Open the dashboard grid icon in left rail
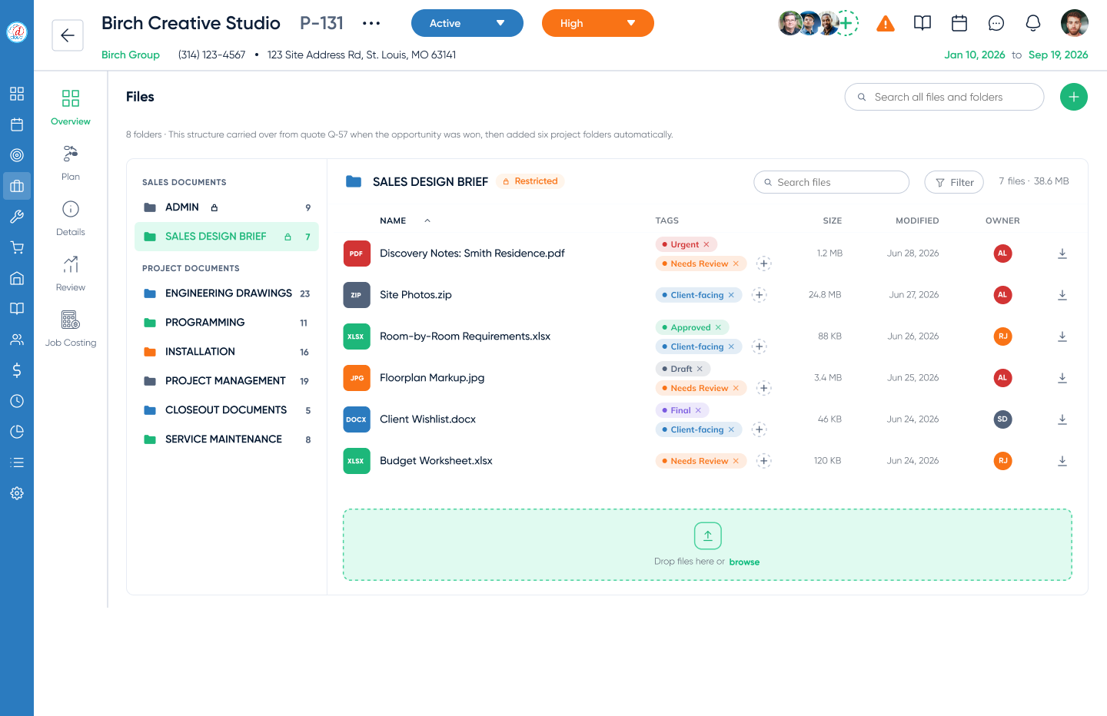1107x716 pixels. click(17, 94)
